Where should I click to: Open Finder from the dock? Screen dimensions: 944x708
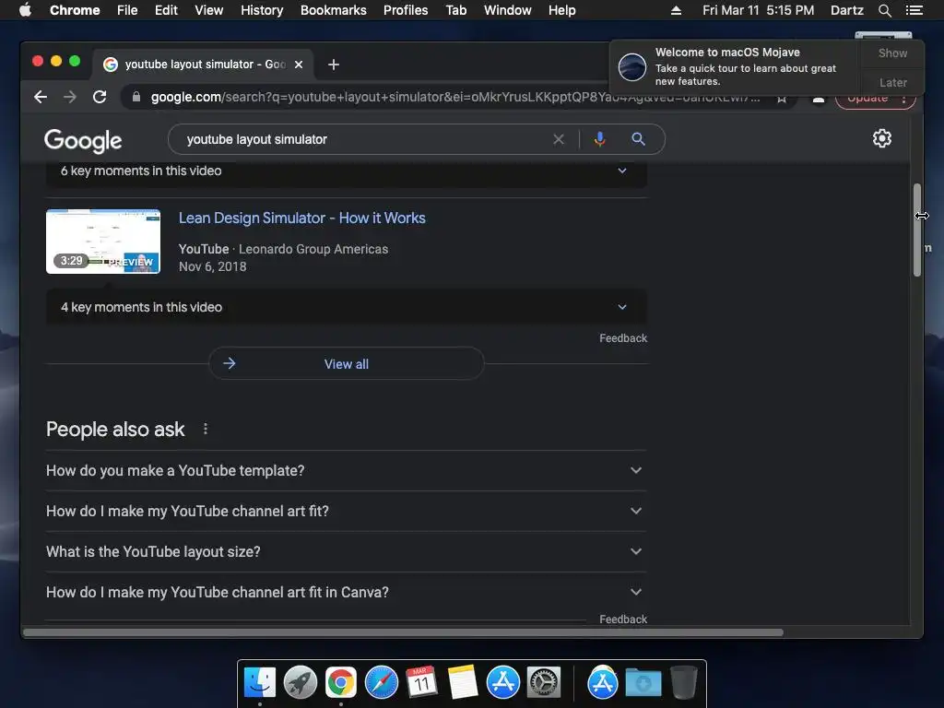tap(260, 683)
